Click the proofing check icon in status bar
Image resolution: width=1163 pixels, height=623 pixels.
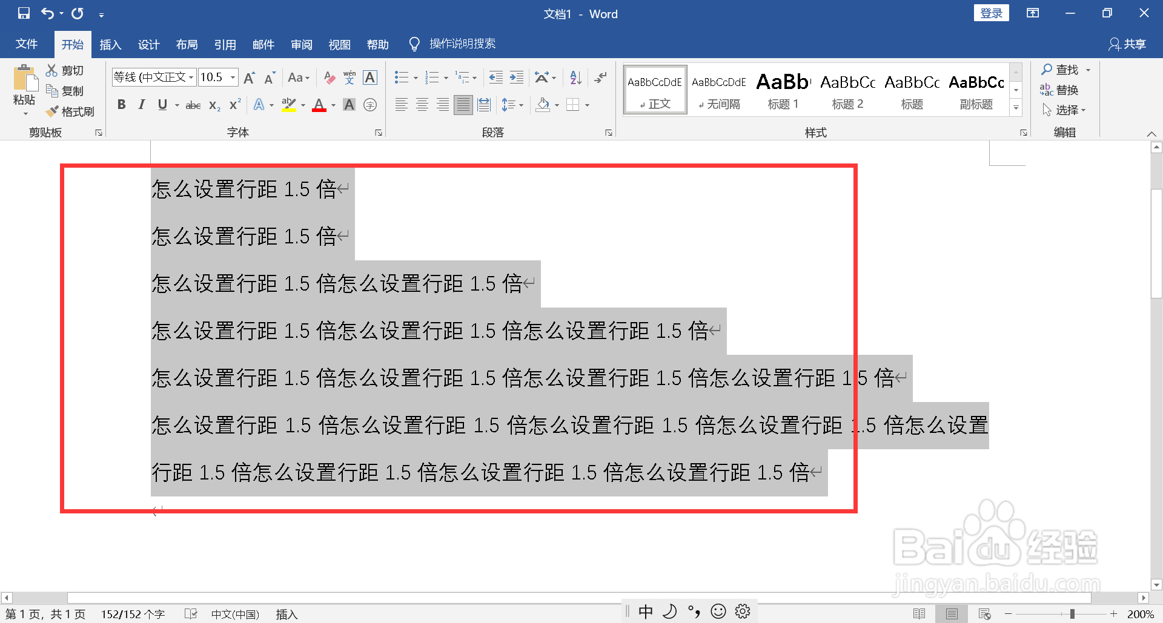tap(191, 614)
